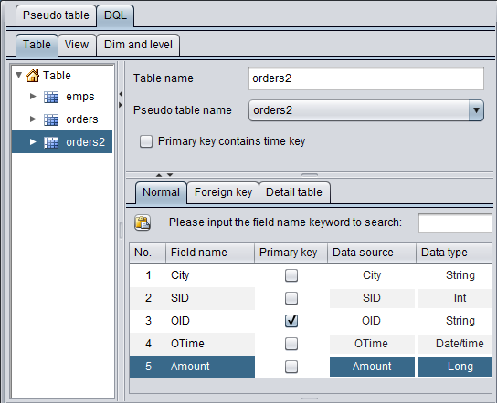Collapse the Table root node
Viewport: 497px width, 403px height.
(x=19, y=76)
